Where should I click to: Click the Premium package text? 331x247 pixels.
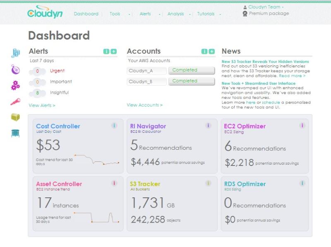pos(269,14)
